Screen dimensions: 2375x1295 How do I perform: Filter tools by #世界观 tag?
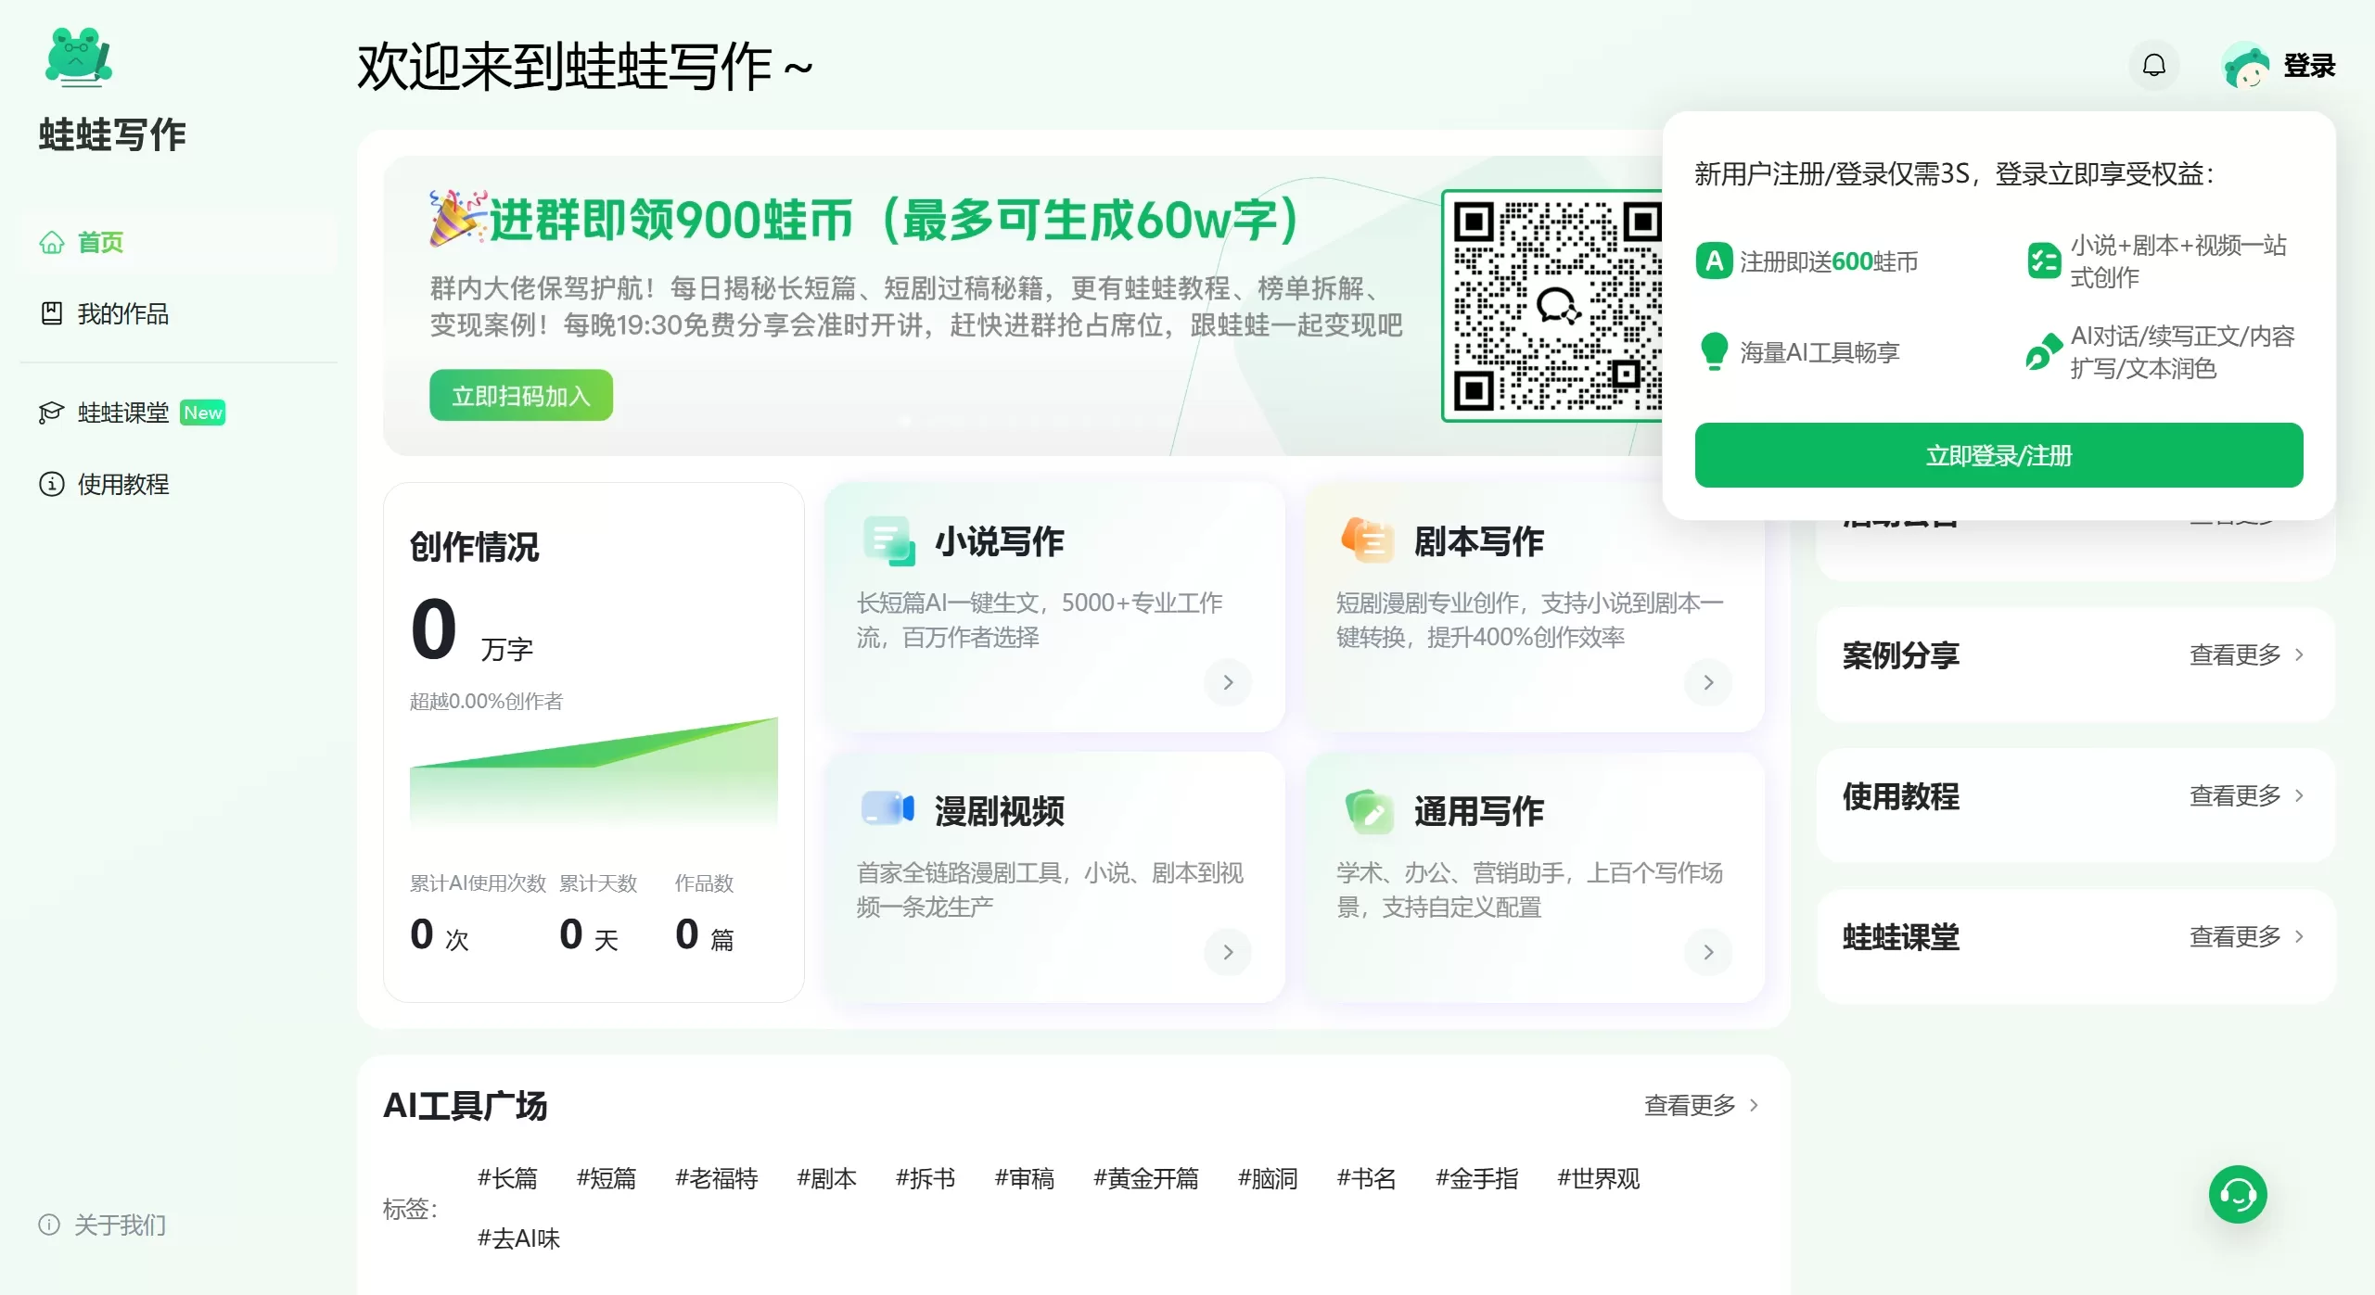1599,1178
